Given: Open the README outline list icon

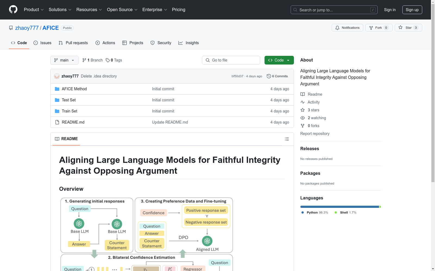Looking at the screenshot, I should (x=287, y=139).
